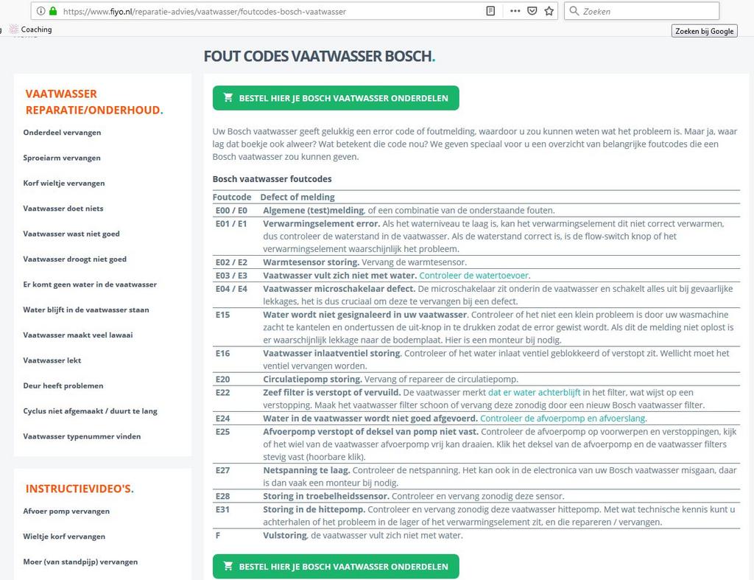The width and height of the screenshot is (754, 580).
Task: Open Er komt geen water in de vaatwasser
Action: [90, 284]
